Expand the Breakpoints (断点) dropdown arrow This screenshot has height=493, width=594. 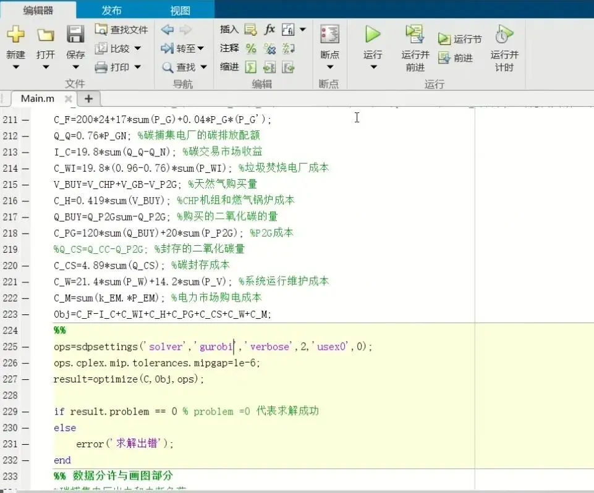[x=330, y=67]
